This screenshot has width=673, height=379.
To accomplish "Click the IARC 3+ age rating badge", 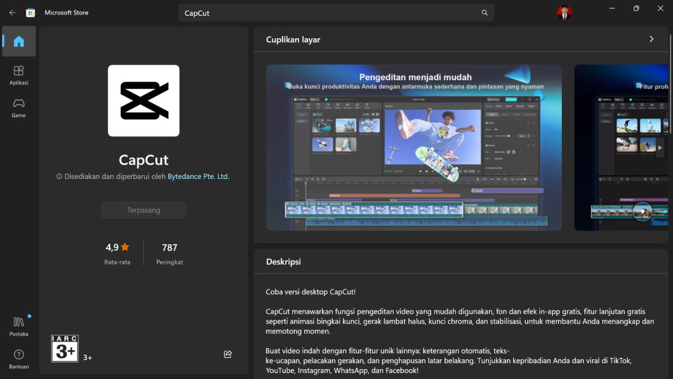I will point(64,348).
